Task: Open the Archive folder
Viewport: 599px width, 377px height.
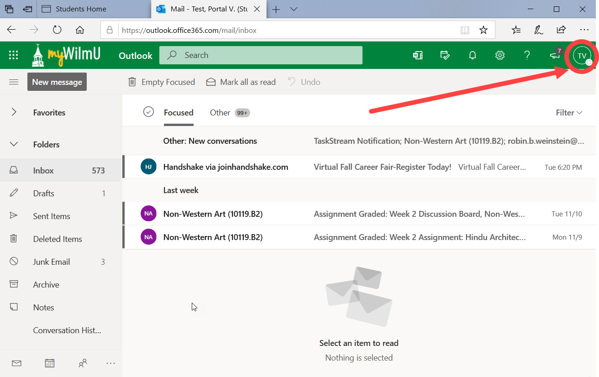Action: [61, 285]
